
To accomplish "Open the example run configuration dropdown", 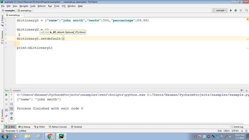I will pyautogui.click(x=220, y=10).
